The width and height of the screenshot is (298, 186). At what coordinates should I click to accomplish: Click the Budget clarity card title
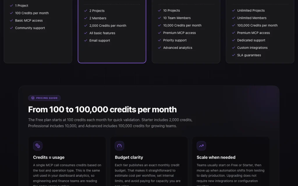[x=129, y=157]
